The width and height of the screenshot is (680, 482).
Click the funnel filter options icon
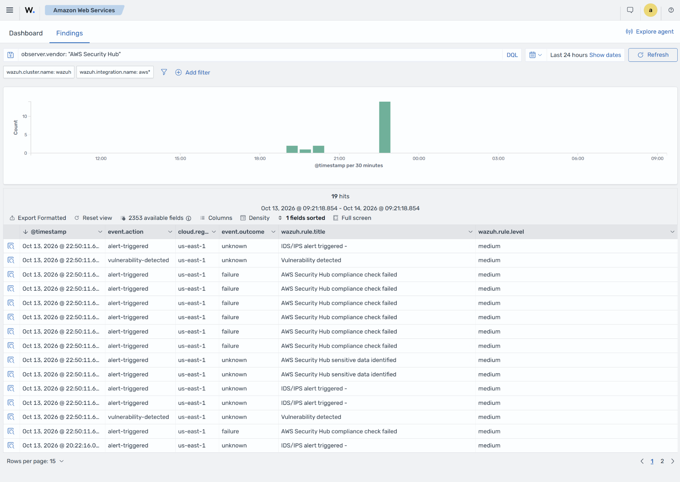[164, 72]
